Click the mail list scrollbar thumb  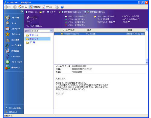tap(147, 60)
